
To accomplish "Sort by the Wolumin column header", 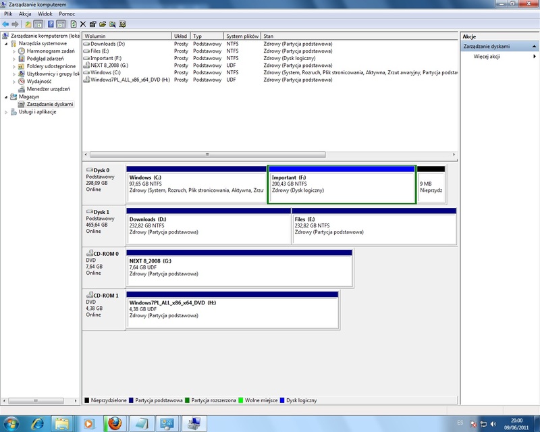I will click(127, 36).
